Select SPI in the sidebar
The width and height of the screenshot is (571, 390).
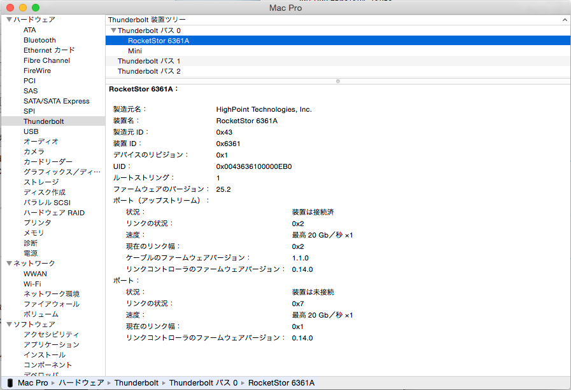[x=29, y=111]
